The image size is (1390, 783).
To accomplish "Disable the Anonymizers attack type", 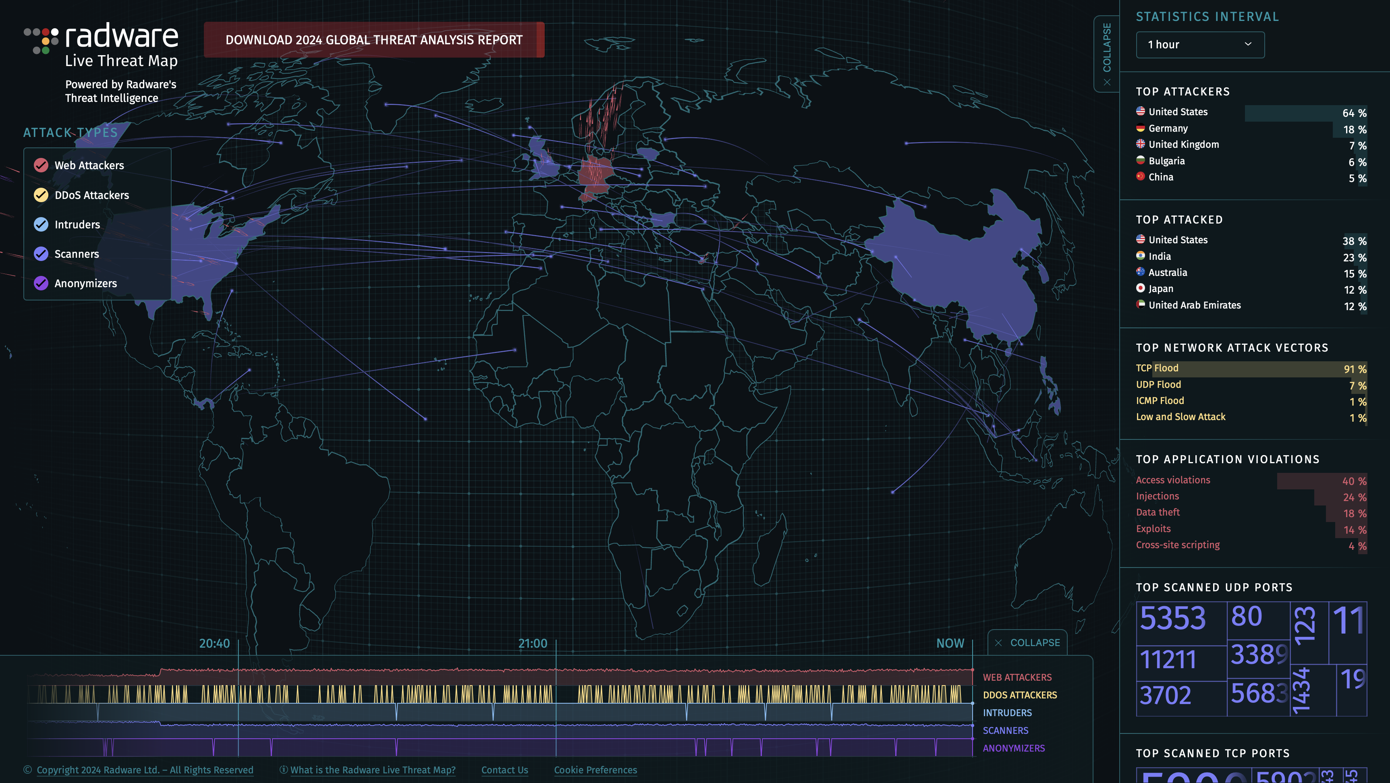I will coord(41,283).
